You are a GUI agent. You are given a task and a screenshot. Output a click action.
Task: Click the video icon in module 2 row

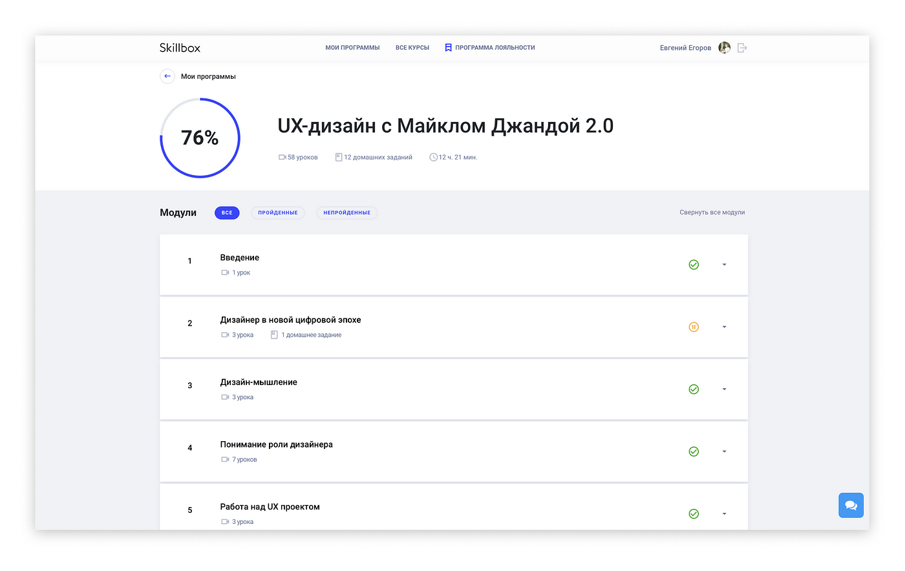click(225, 335)
